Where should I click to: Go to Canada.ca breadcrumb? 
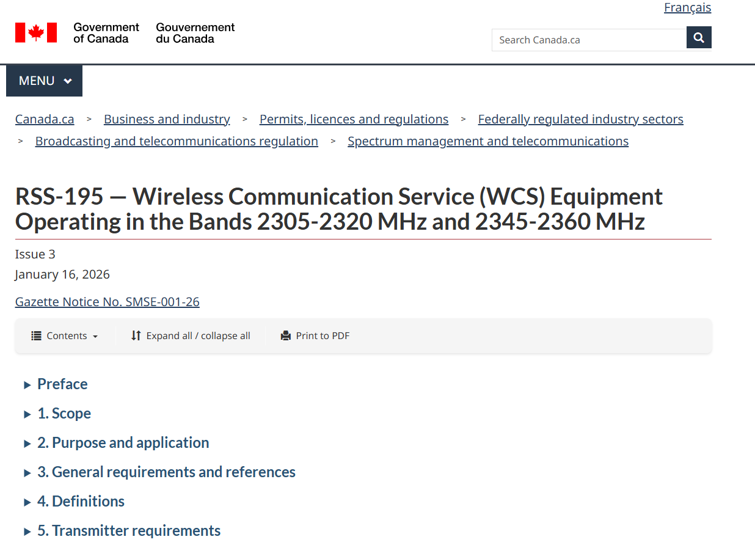point(45,119)
